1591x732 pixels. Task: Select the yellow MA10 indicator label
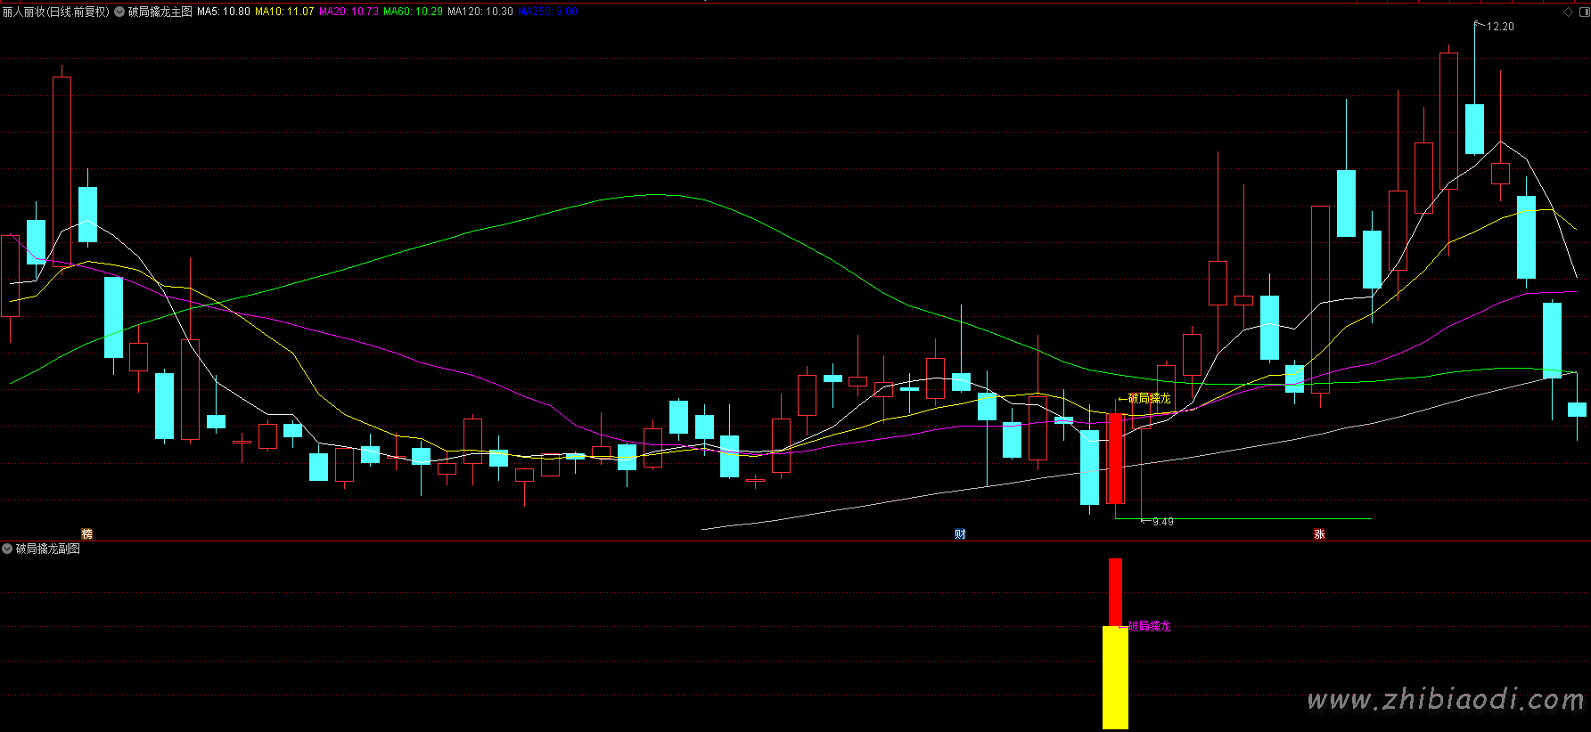[284, 12]
